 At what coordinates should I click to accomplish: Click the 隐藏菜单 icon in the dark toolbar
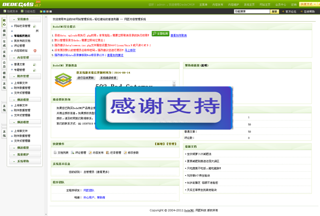click(x=5, y=11)
